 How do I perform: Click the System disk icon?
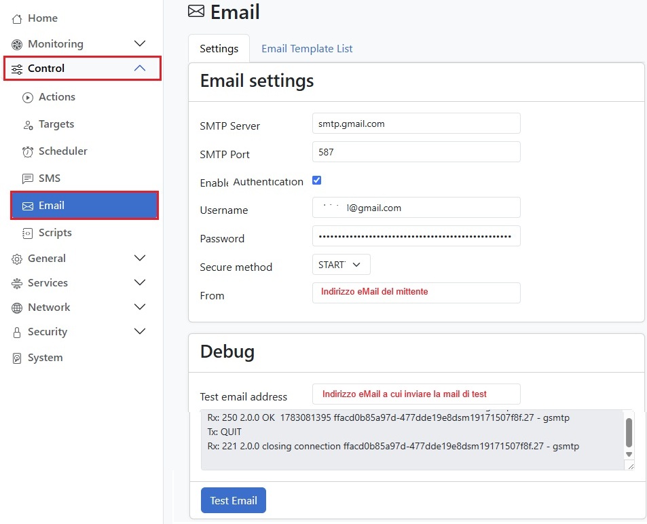[17, 358]
